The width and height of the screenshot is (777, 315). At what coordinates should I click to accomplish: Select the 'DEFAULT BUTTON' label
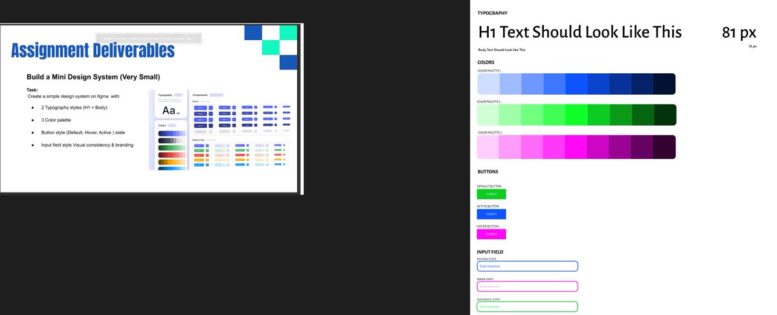click(489, 186)
